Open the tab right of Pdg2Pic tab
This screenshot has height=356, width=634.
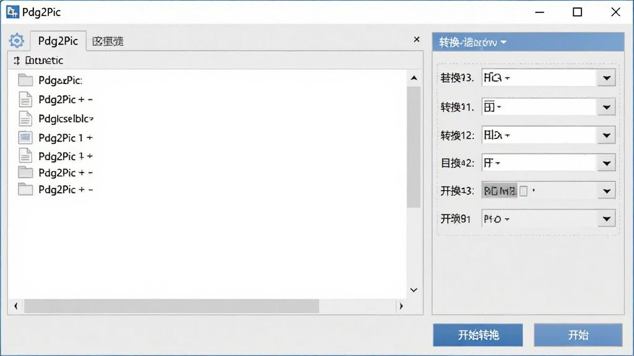click(x=108, y=41)
